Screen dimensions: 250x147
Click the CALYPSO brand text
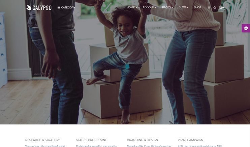[x=42, y=8]
